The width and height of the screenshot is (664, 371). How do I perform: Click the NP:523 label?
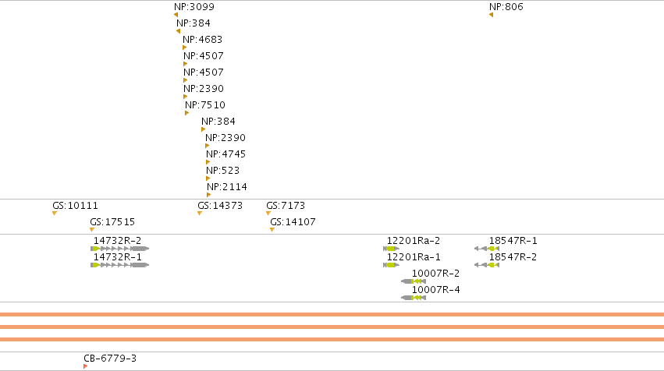[222, 171]
